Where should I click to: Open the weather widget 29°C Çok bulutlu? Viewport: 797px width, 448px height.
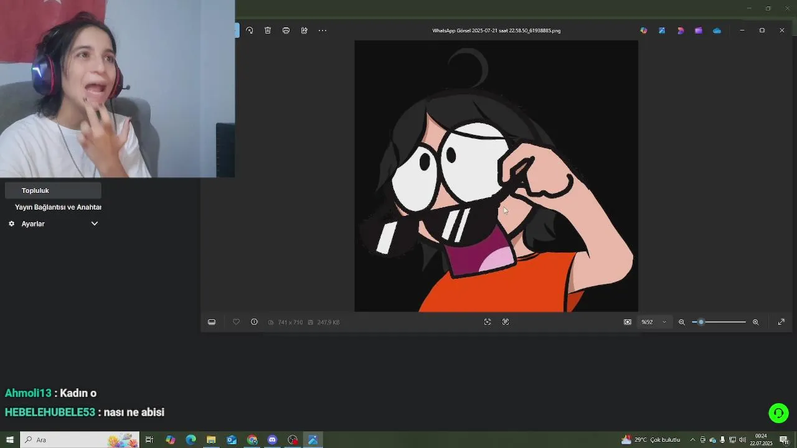[651, 440]
